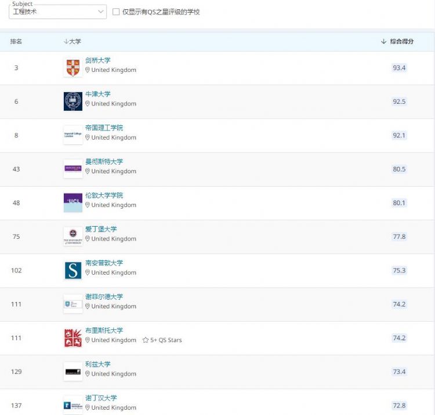The image size is (435, 415).
Task: Click the Southampton 'S' logo
Action: click(x=72, y=270)
